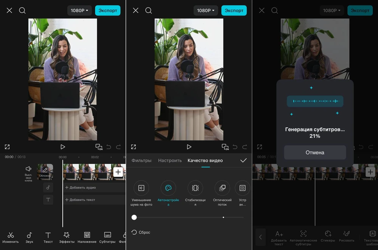Image resolution: width=378 pixels, height=250 pixels.
Task: Choose the Стабилизация stabilization icon
Action: [x=195, y=188]
